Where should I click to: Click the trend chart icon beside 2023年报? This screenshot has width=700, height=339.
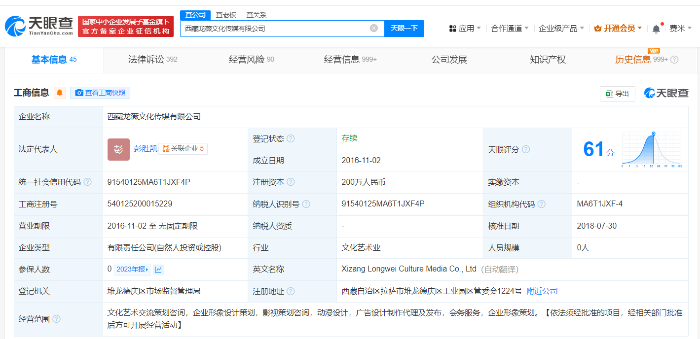tap(158, 269)
